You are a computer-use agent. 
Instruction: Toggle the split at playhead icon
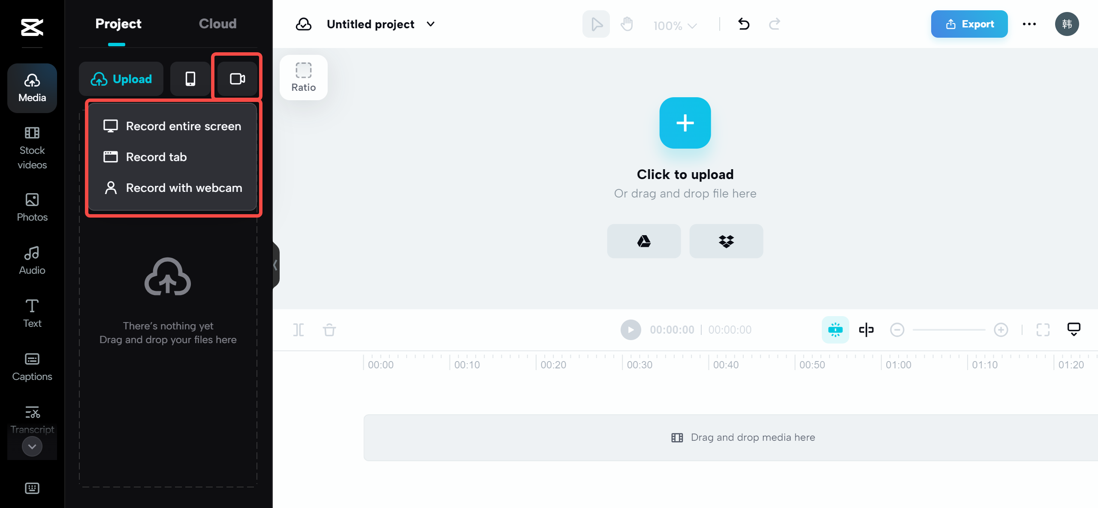pyautogui.click(x=867, y=329)
